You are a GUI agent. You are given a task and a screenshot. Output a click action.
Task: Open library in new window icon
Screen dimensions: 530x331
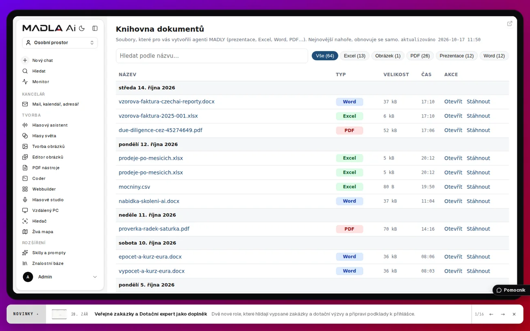510,24
